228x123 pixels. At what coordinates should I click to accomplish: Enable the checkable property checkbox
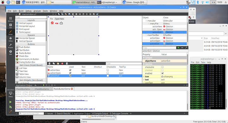point(162,67)
